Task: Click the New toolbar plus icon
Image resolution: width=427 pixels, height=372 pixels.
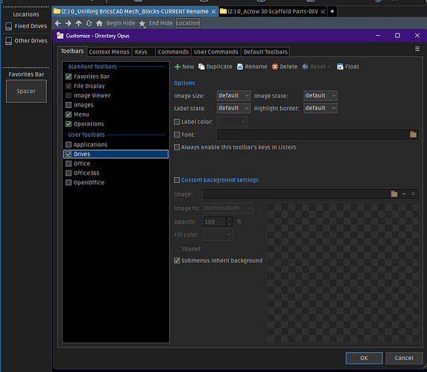Action: [x=177, y=67]
